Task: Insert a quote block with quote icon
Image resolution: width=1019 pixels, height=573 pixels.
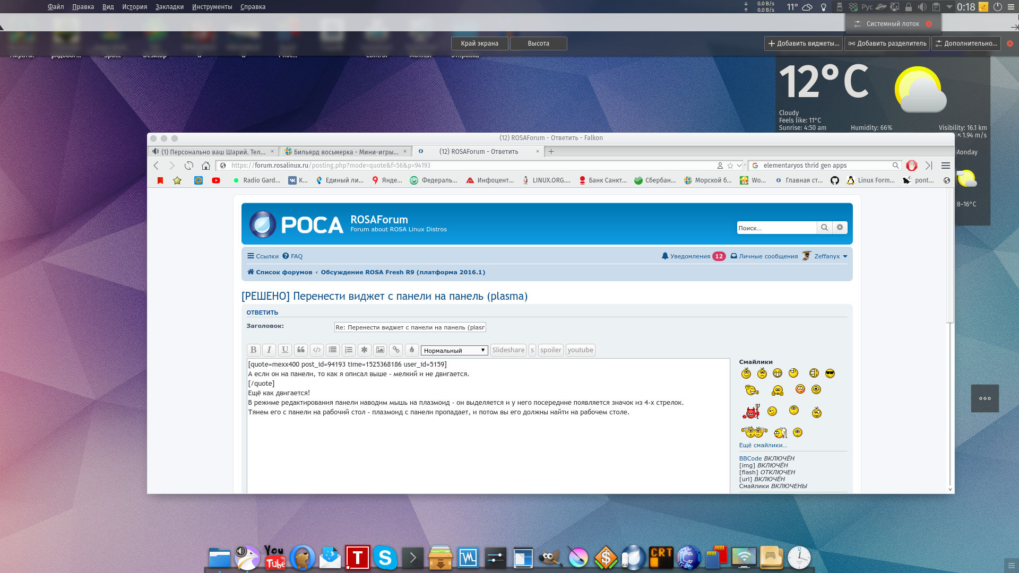Action: tap(301, 350)
